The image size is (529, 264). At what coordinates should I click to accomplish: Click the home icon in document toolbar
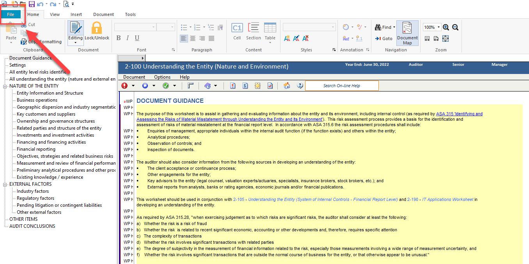pos(287,86)
